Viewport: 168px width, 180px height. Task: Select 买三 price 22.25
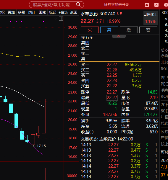[x=112, y=75]
